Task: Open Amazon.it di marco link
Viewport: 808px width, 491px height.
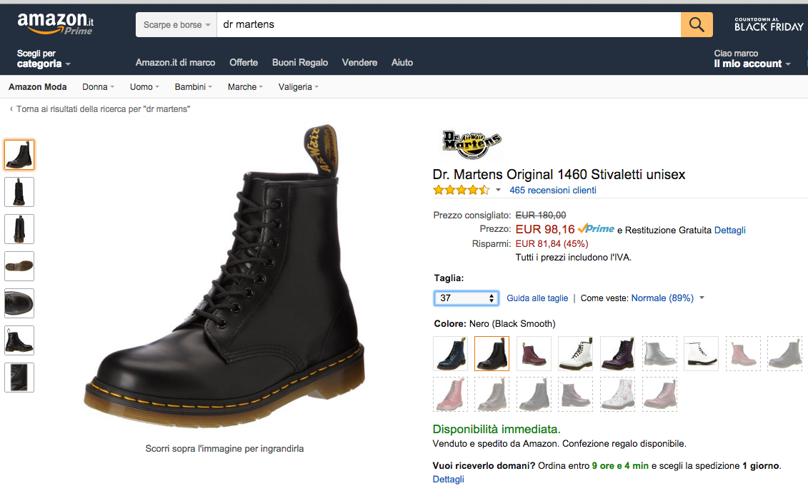Action: coord(175,62)
